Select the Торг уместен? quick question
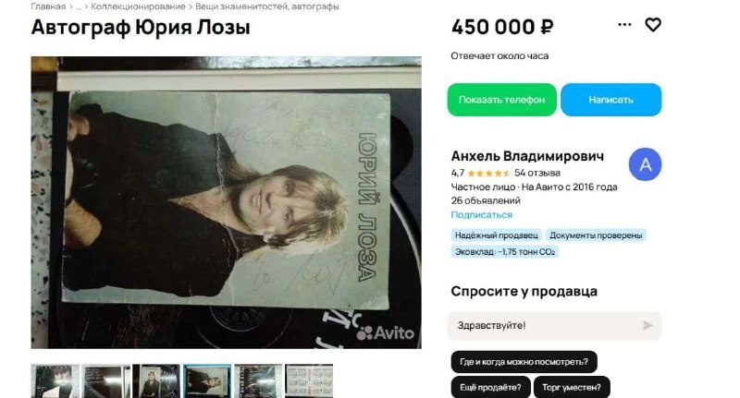Screen dimensions: 740x398 (x=572, y=387)
